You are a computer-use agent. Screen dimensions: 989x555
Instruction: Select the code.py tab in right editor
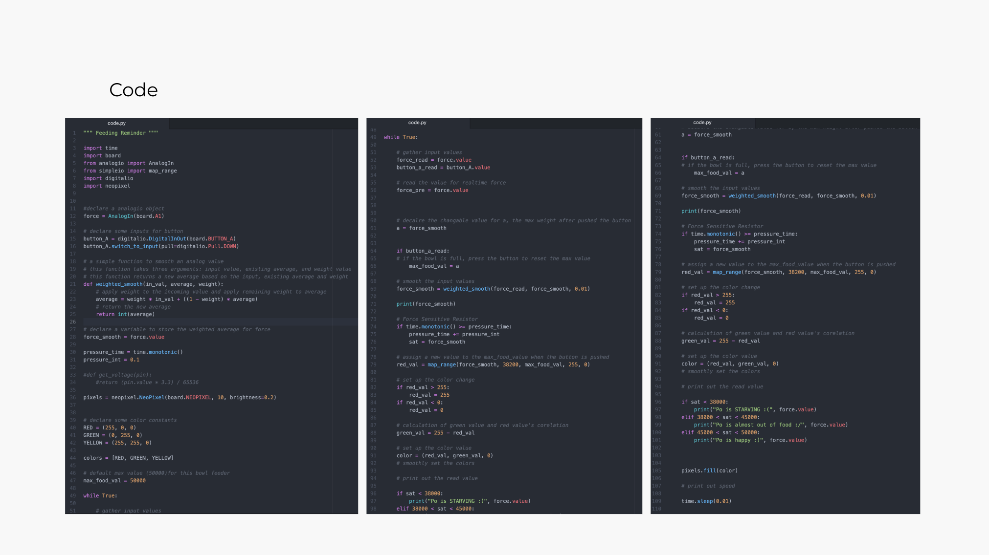coord(702,123)
